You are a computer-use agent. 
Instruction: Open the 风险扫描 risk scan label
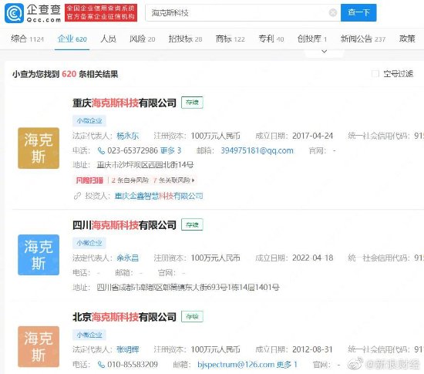[89, 180]
